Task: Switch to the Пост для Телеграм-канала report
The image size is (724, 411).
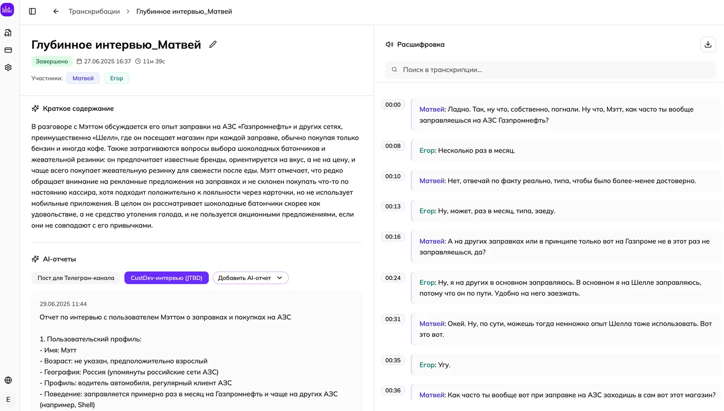Action: pyautogui.click(x=77, y=278)
